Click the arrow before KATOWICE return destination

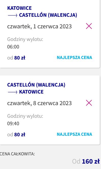point(13,92)
